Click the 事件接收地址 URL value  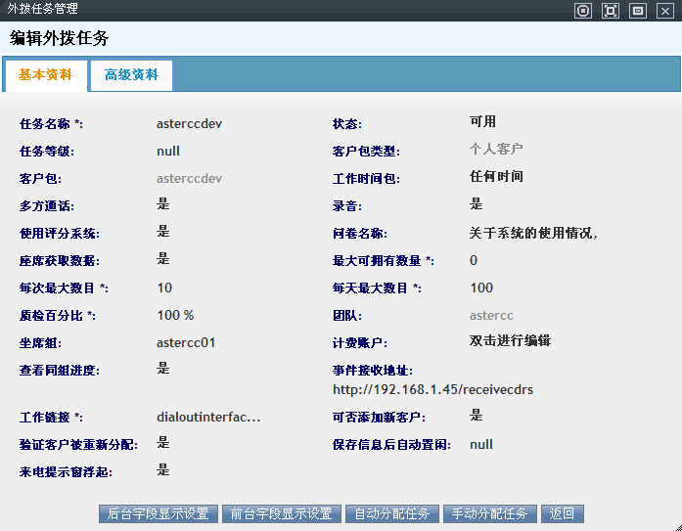[432, 390]
